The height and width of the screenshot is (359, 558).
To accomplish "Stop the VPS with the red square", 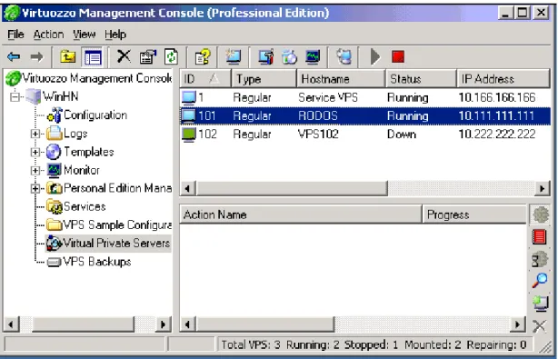I will [x=398, y=56].
